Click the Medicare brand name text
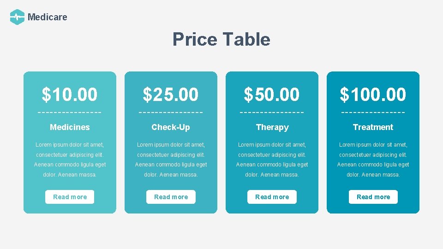Screen dimensions: 443x249 [x=47, y=17]
